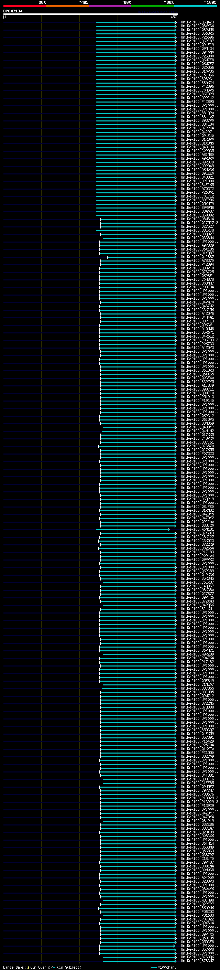Click the alignment bar for Q42887
Viewport: 220px width, 970px height.
(142, 257)
